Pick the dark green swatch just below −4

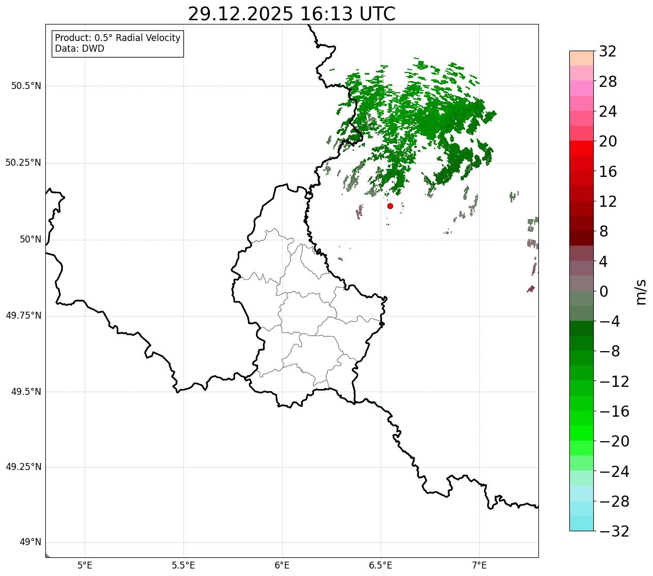[x=582, y=328]
